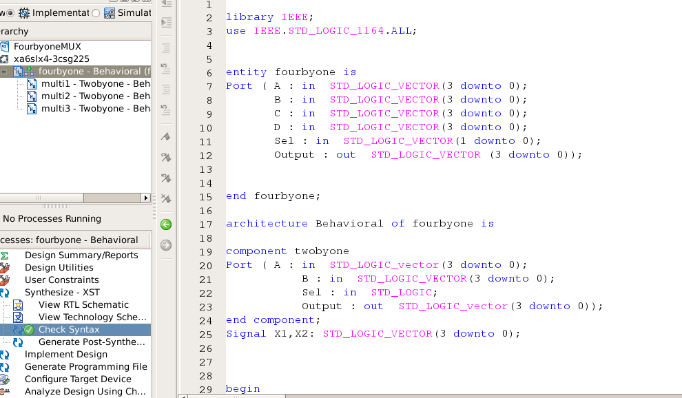Screen dimensions: 682x398
Task: Select Generate Post-Synthesis Simulation Model entry
Action: point(92,342)
